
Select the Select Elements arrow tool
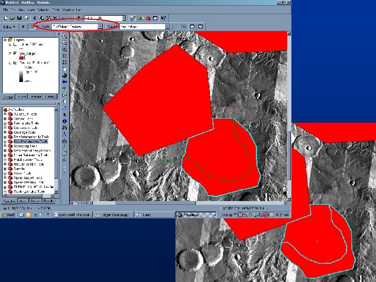[x=65, y=115]
